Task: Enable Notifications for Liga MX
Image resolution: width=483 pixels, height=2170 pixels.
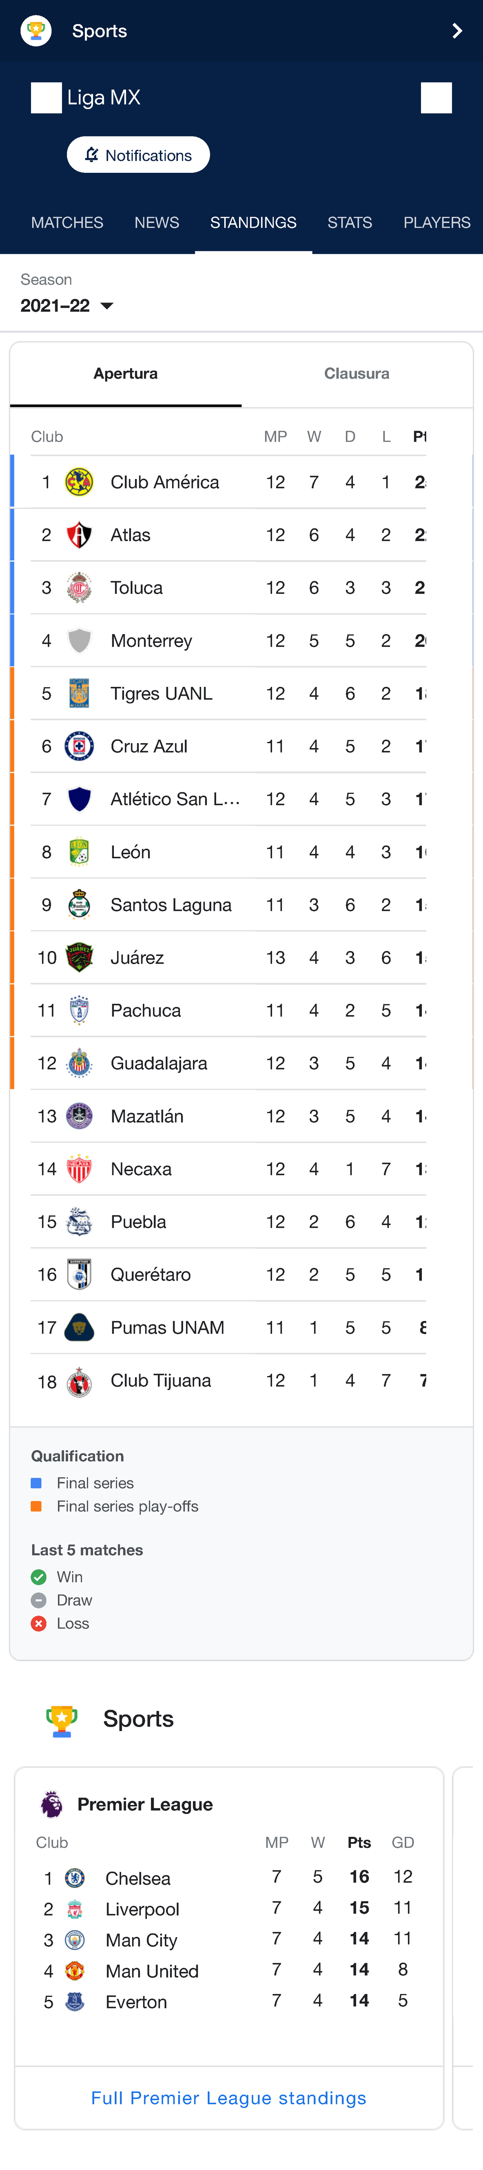Action: coord(138,154)
